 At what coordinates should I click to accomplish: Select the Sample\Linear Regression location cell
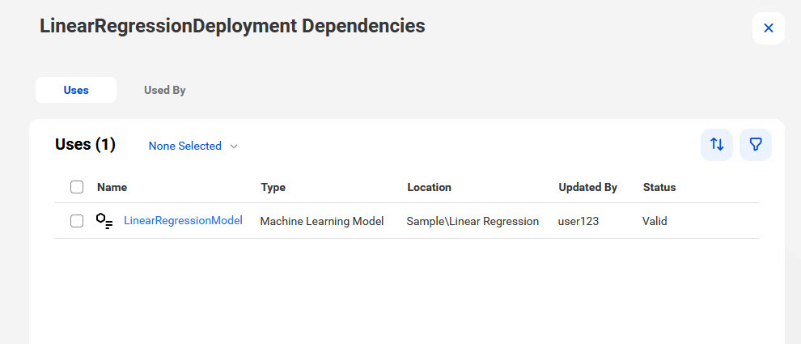(x=473, y=221)
